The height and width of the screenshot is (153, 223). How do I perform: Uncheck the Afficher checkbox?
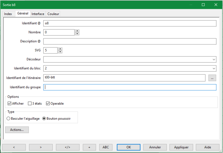tap(9, 104)
